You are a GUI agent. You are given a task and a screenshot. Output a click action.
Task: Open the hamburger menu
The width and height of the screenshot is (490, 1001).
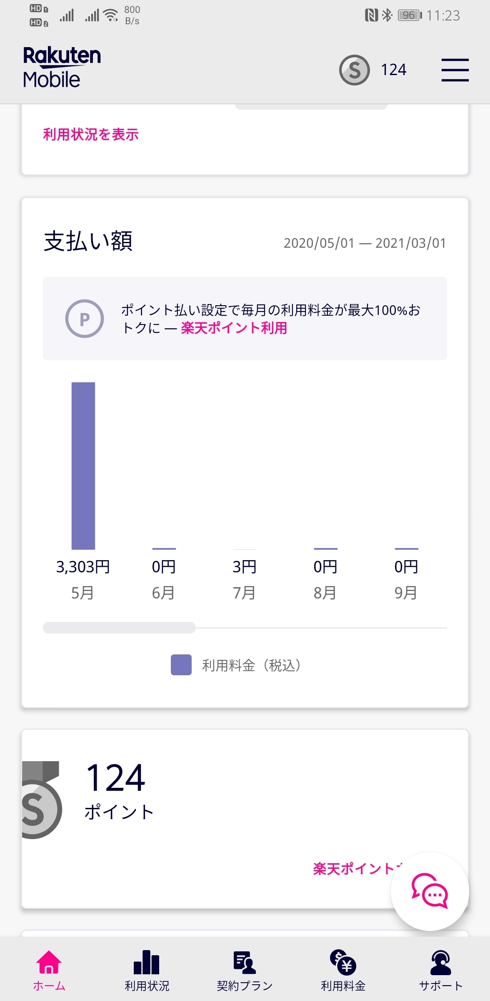point(455,70)
